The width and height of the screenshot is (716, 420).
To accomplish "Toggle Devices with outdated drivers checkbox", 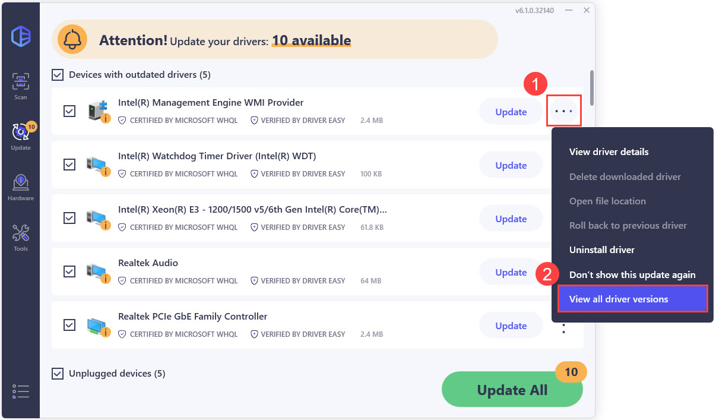I will pos(58,75).
